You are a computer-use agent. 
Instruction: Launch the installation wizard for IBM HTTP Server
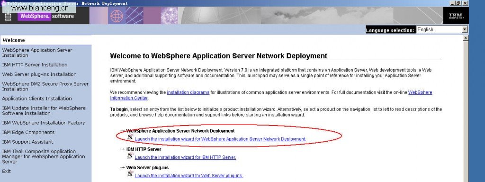tap(185, 157)
